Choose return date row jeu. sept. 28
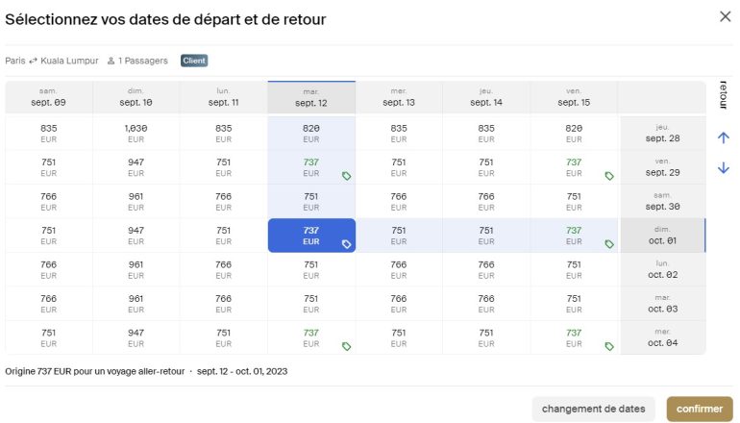The image size is (740, 423). (662, 133)
